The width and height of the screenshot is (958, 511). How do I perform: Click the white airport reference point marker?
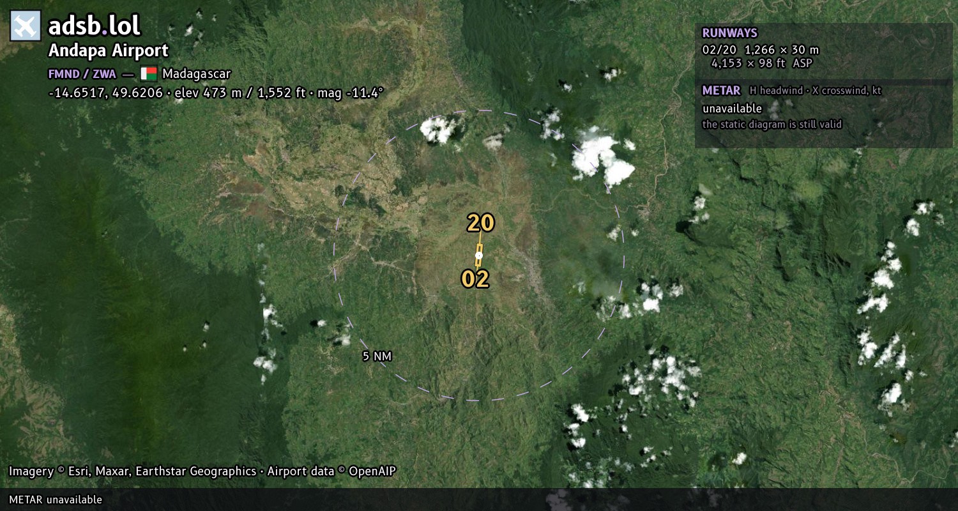tap(478, 256)
